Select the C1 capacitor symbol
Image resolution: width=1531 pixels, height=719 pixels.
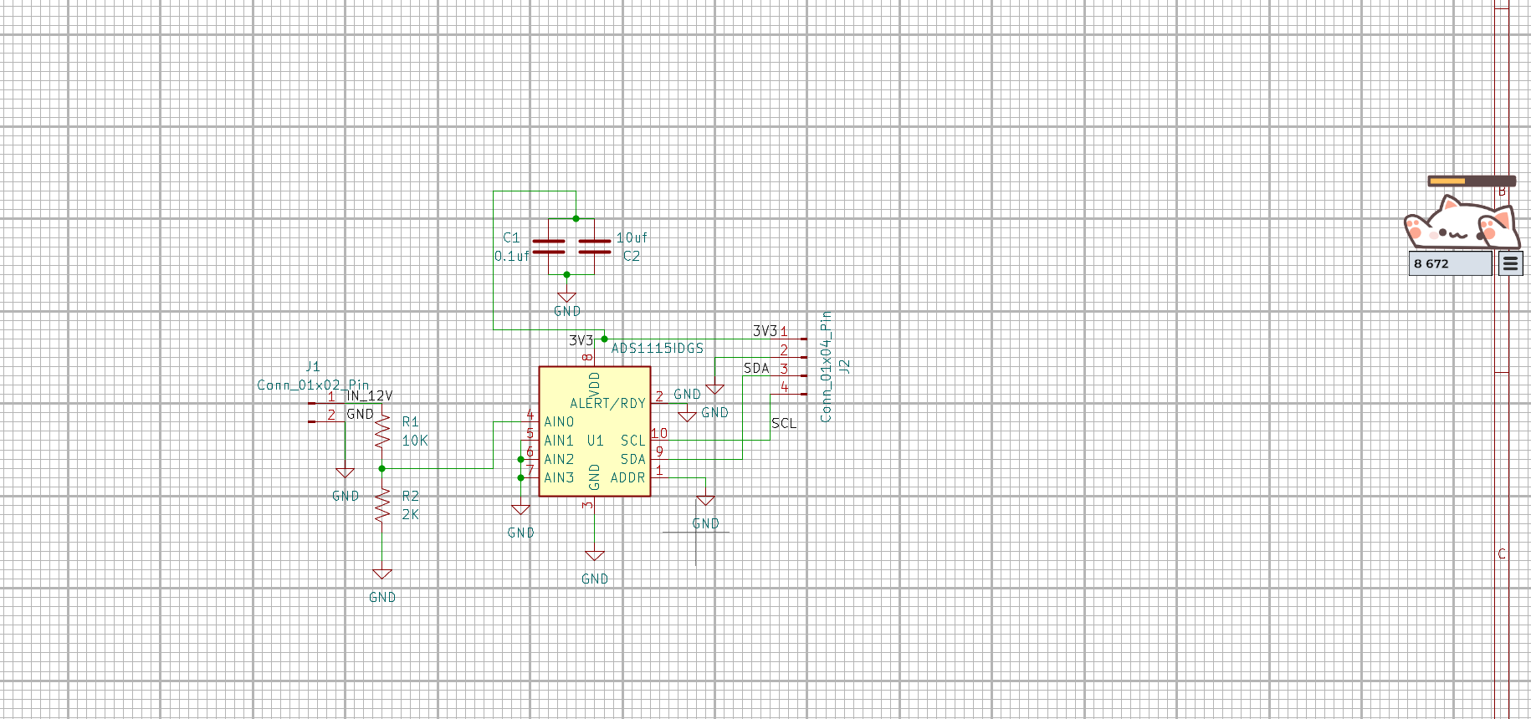pyautogui.click(x=549, y=247)
